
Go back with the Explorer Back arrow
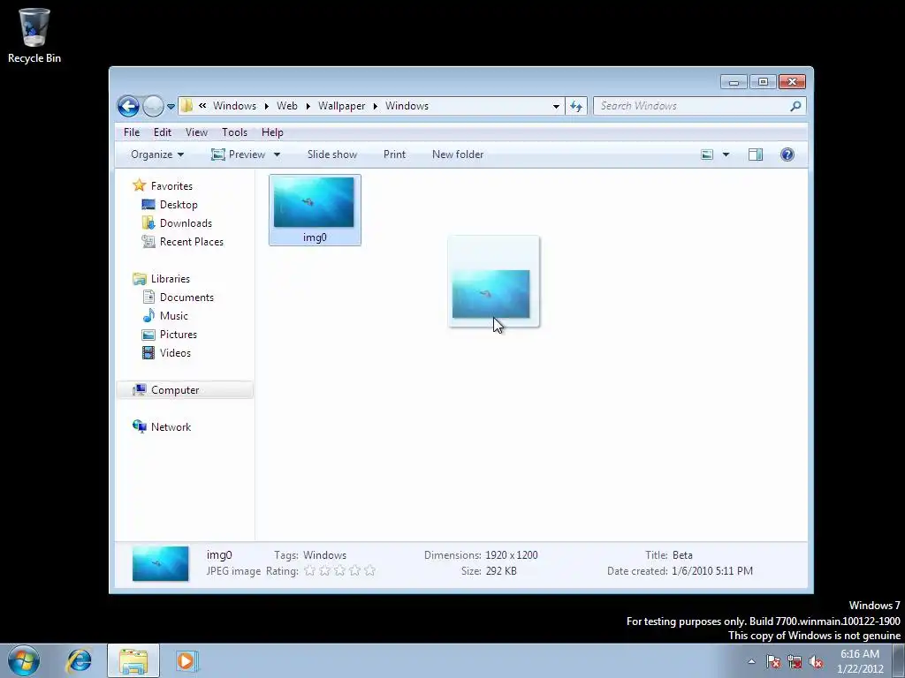(128, 106)
